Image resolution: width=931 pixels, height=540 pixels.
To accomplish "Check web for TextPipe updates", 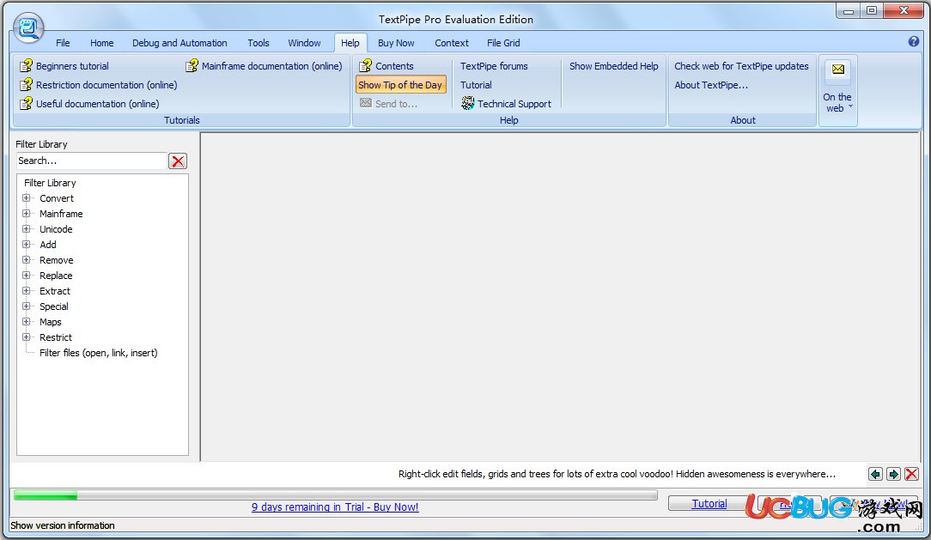I will [741, 66].
